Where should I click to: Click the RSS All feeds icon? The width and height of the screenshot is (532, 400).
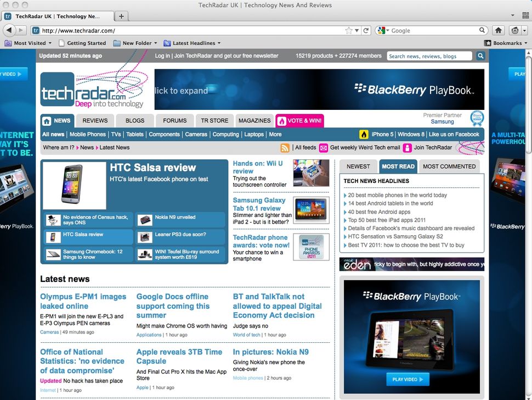[x=284, y=147]
